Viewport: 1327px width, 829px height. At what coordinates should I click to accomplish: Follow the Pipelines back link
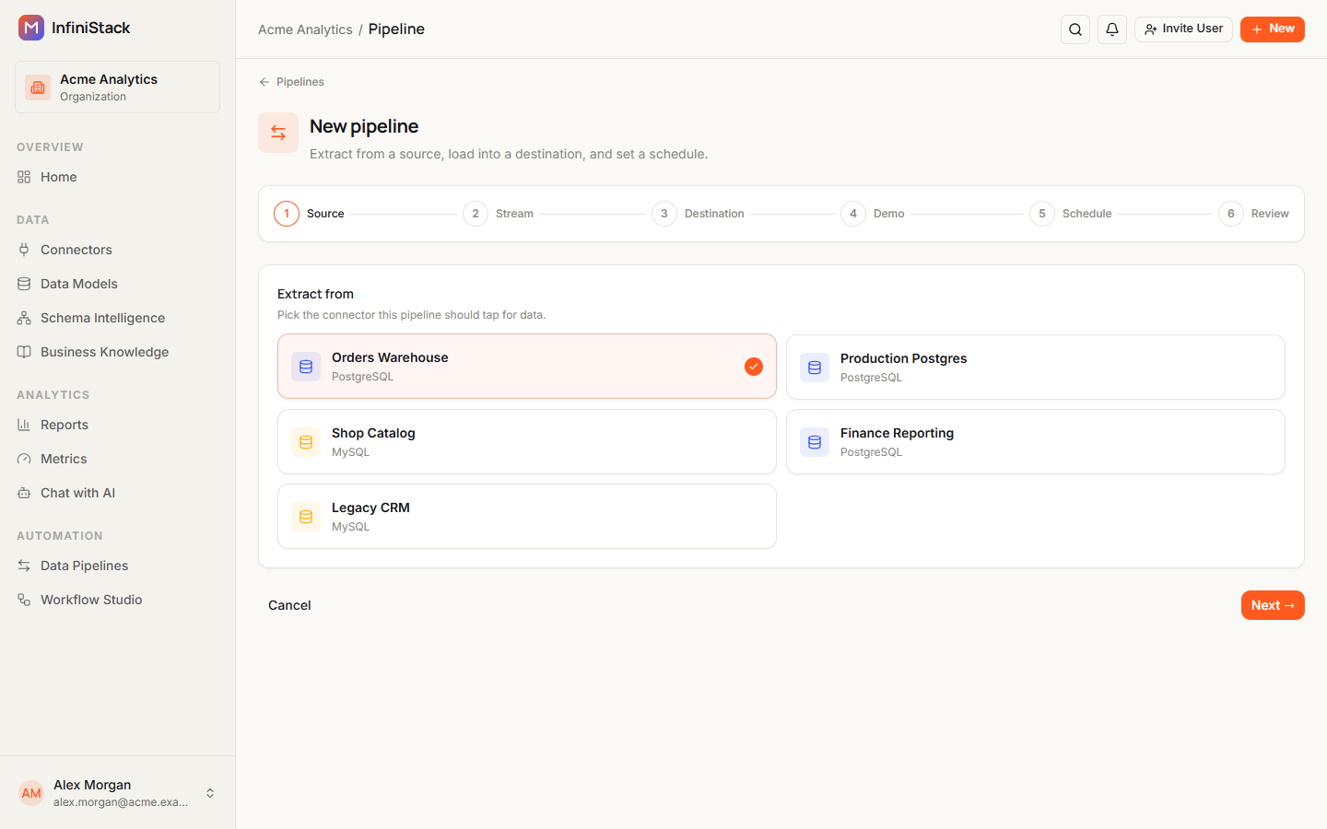[x=291, y=82]
